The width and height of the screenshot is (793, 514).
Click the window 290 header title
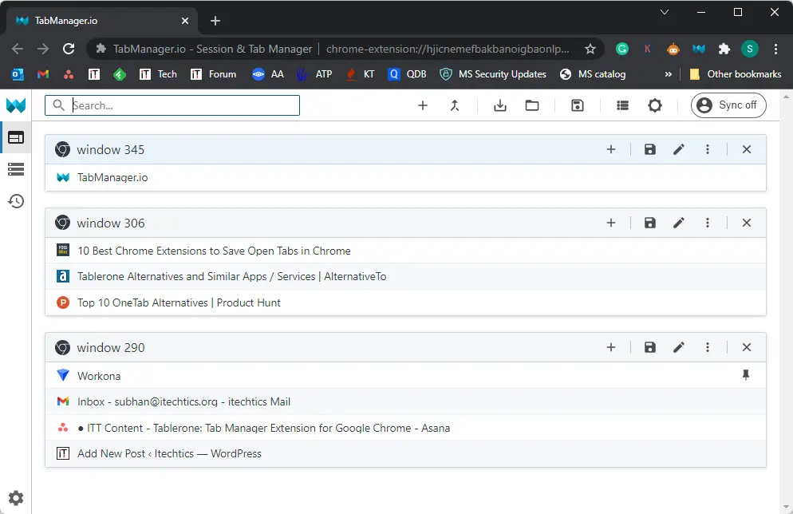[110, 347]
